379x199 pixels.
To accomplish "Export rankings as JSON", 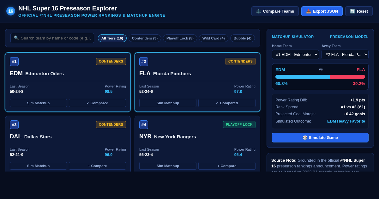I will [322, 11].
